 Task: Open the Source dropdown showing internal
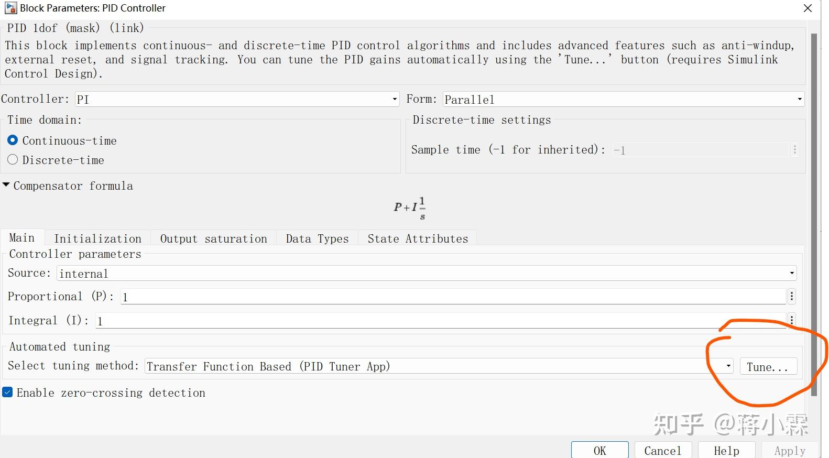pos(427,273)
